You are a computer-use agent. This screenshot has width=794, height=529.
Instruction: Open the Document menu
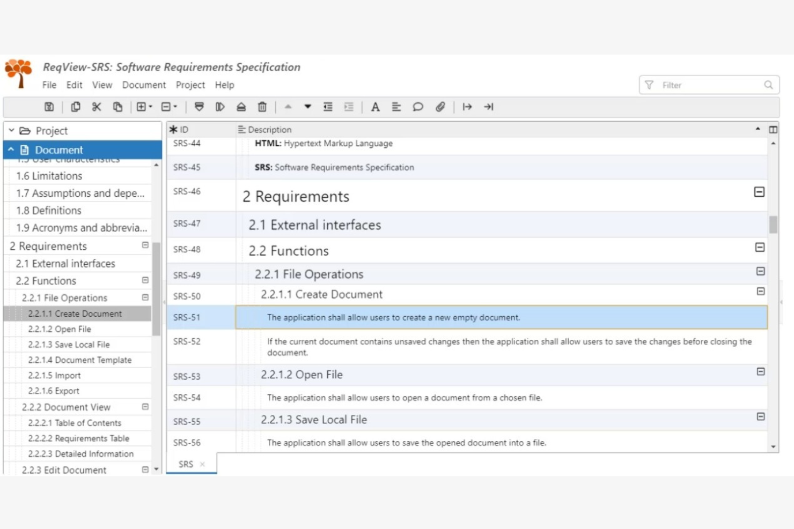point(144,85)
